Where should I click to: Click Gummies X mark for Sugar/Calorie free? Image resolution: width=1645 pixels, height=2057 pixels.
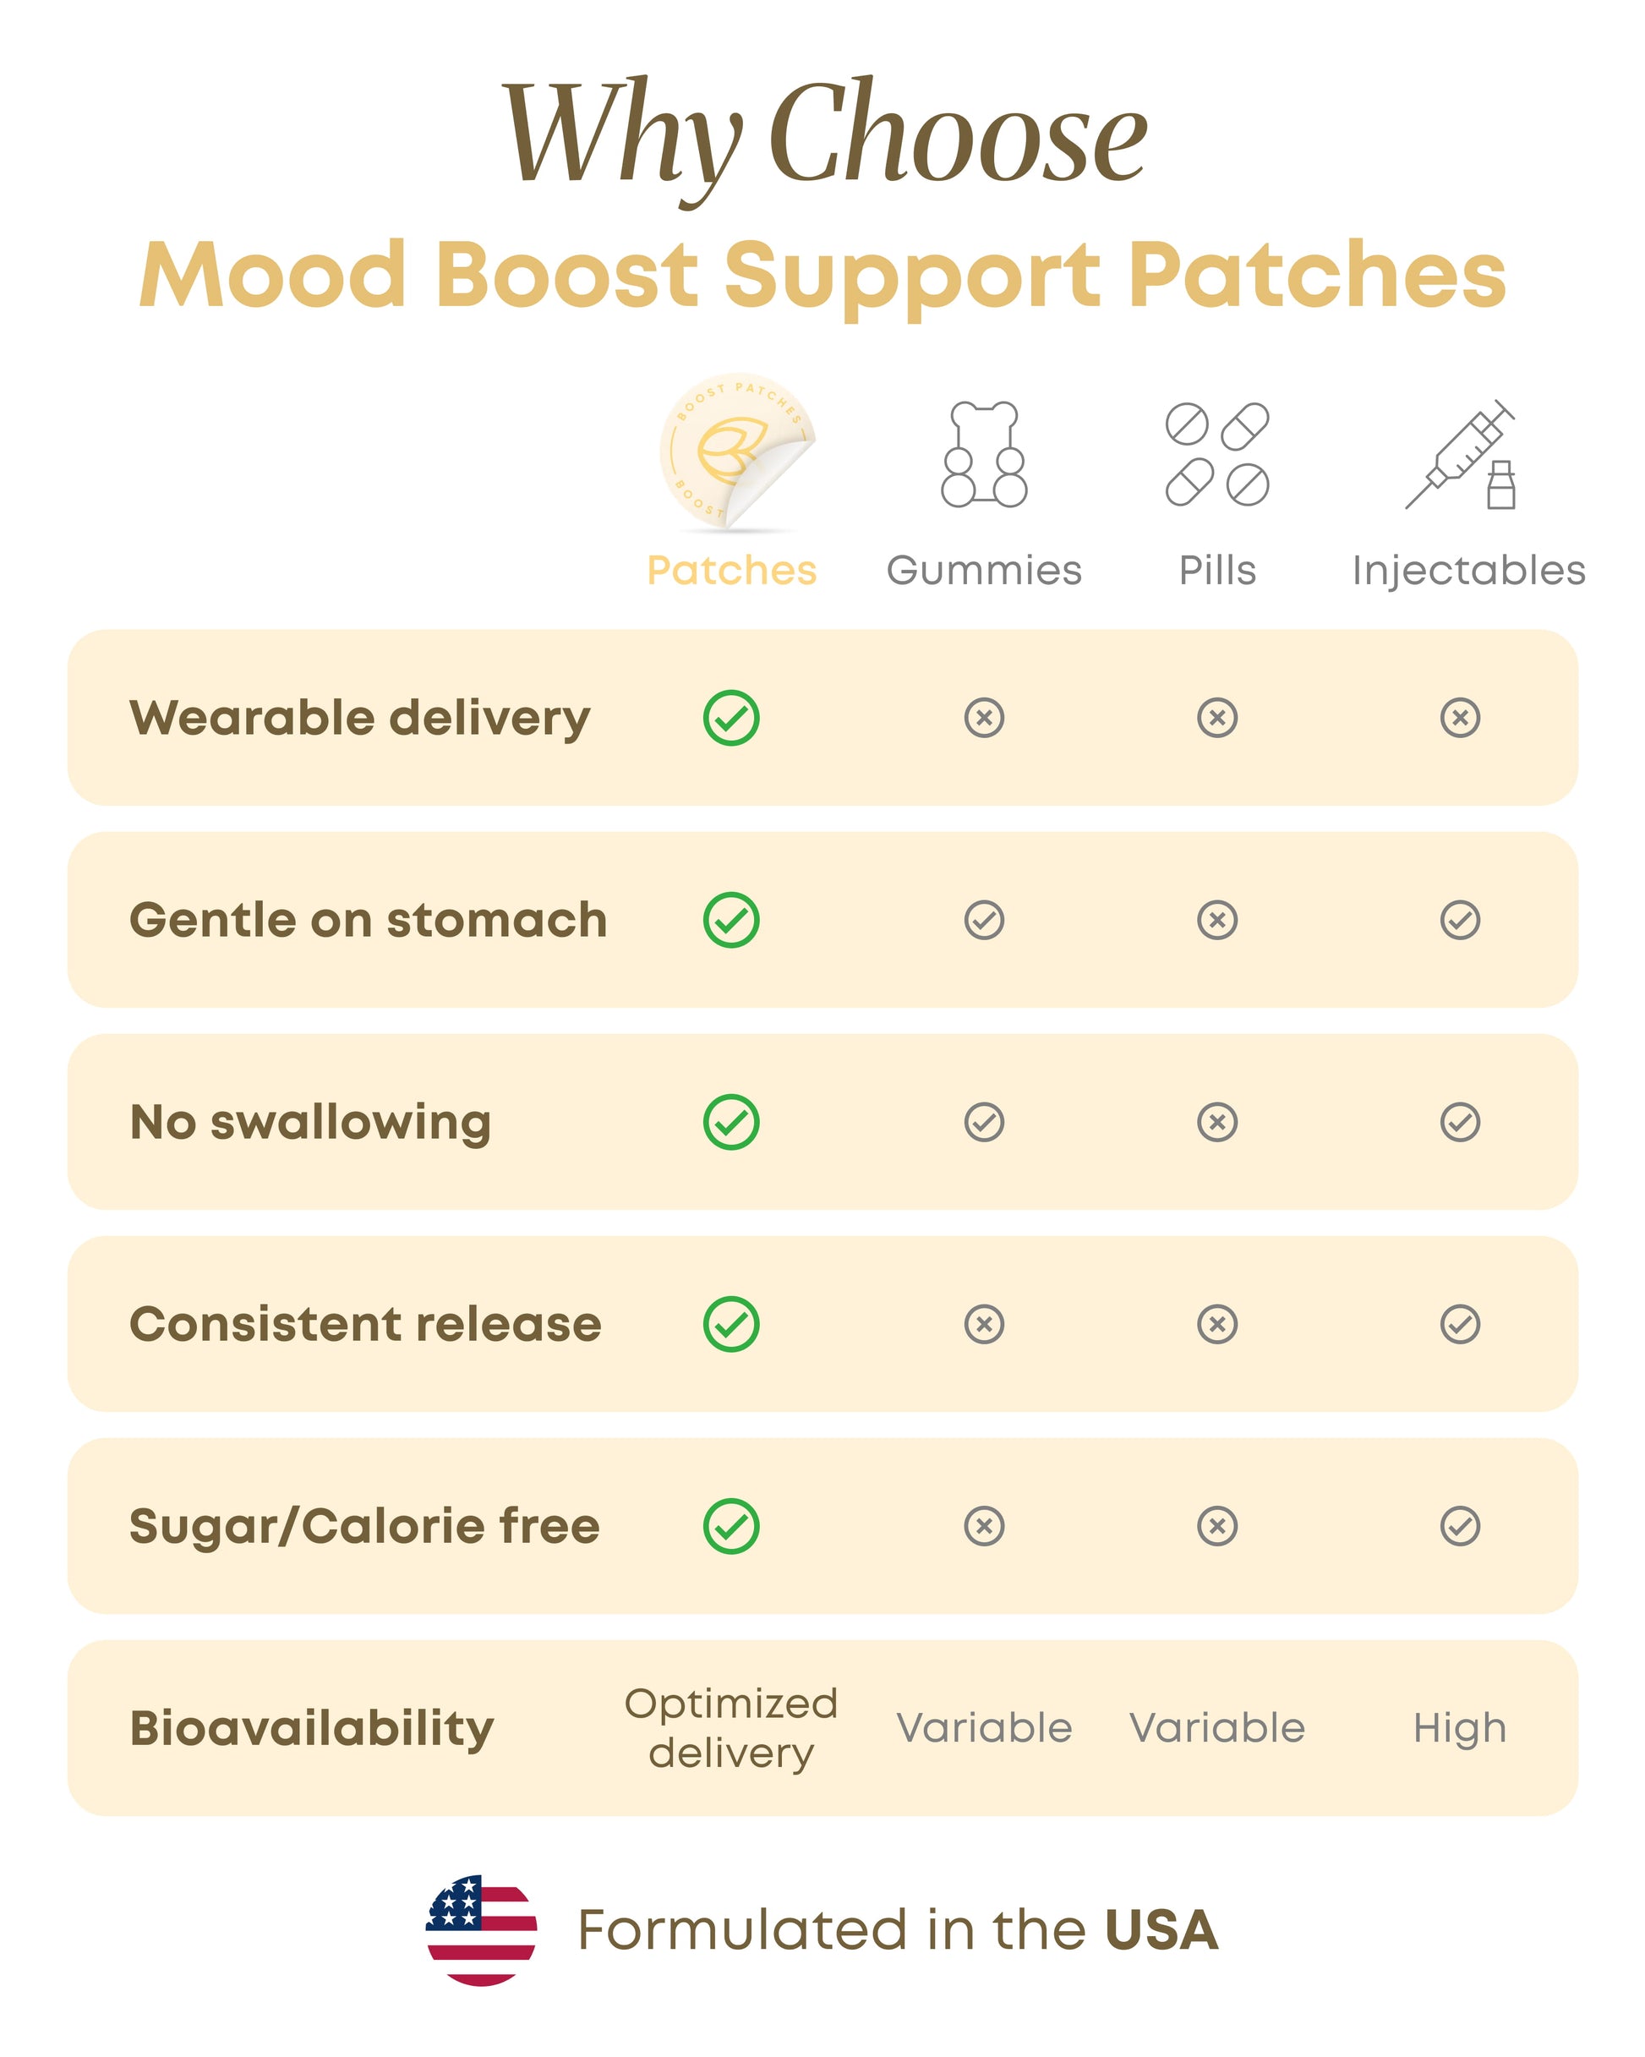(984, 1527)
